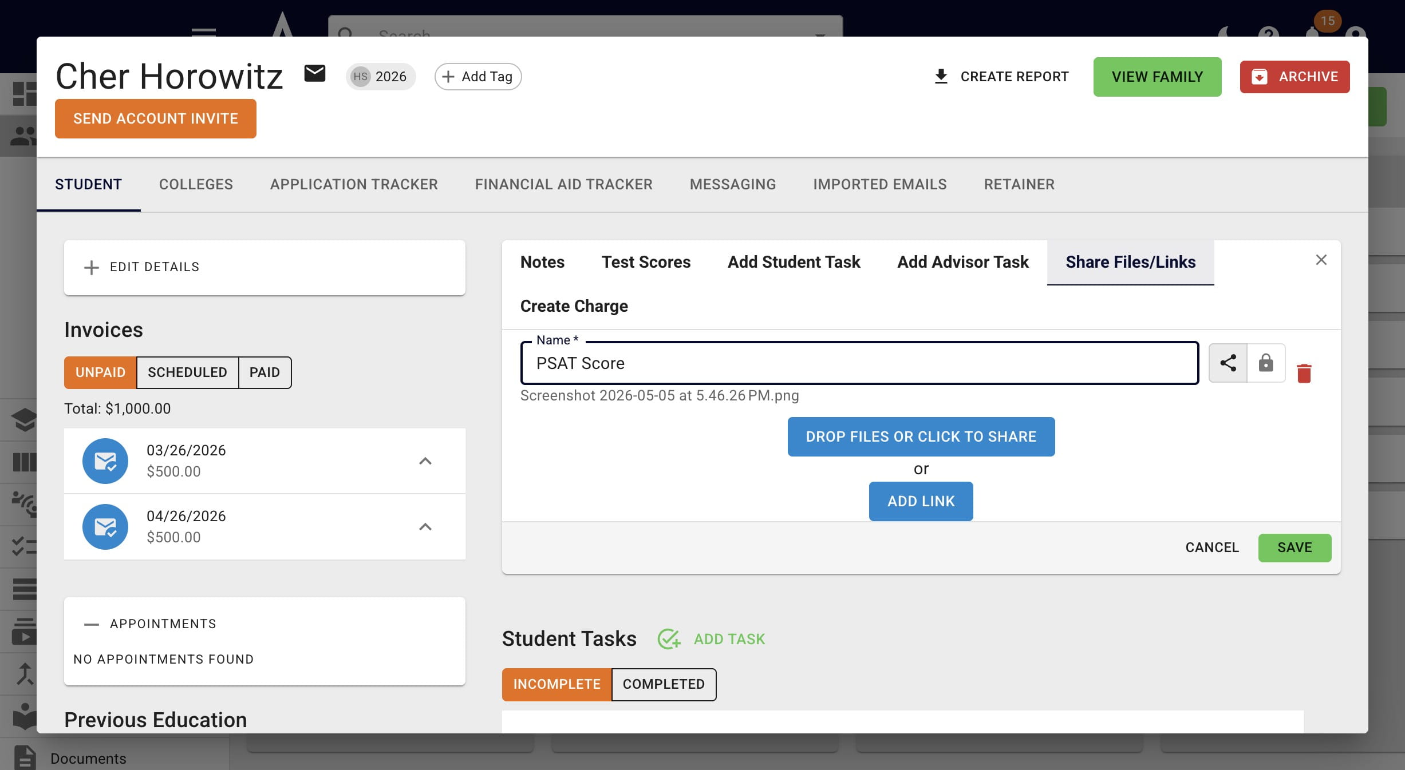The width and height of the screenshot is (1405, 770).
Task: Collapse the 03/26/2026 invoice chevron
Action: [425, 461]
